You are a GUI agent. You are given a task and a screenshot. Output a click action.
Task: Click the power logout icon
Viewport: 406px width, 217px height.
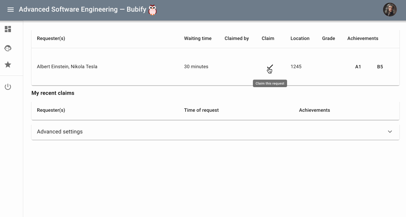(8, 87)
